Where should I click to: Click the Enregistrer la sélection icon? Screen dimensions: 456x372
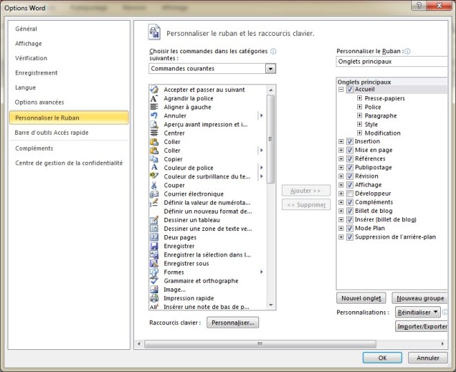pyautogui.click(x=154, y=254)
